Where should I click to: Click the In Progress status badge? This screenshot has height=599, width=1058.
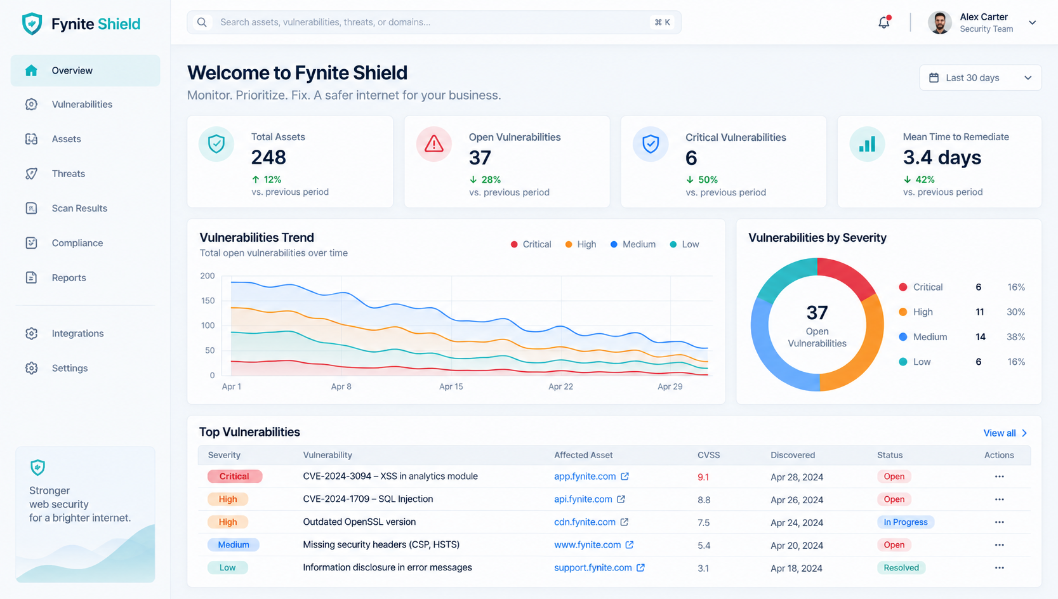coord(906,522)
